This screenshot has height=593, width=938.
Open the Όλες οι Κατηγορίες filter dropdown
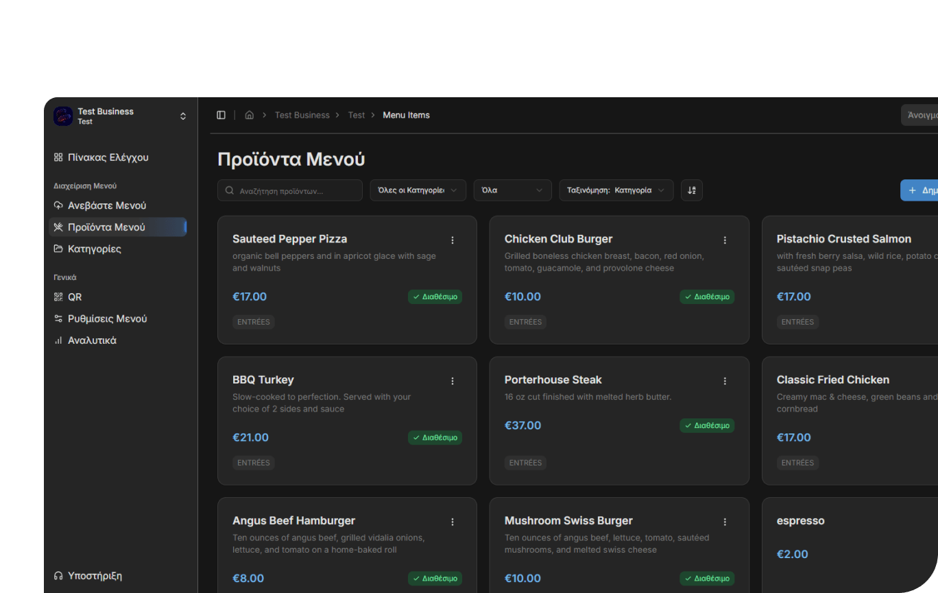(x=418, y=190)
